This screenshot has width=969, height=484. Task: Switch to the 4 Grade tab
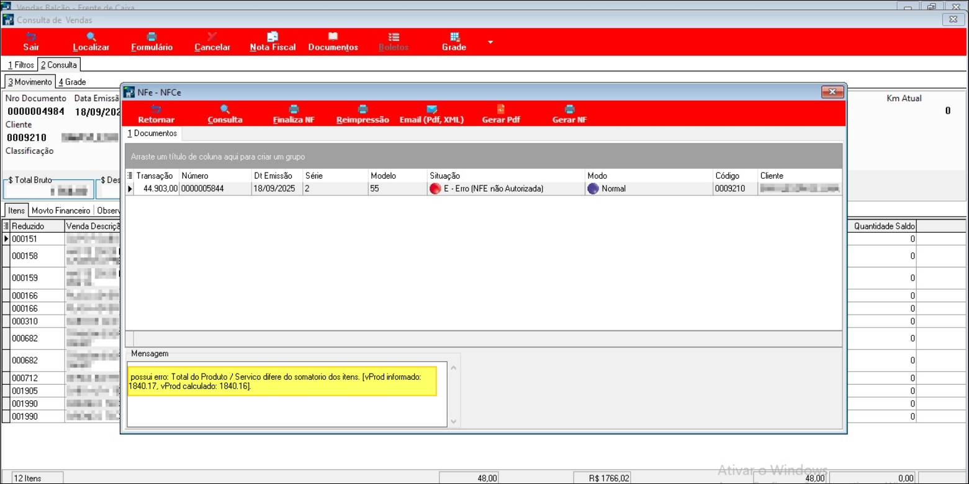[72, 82]
